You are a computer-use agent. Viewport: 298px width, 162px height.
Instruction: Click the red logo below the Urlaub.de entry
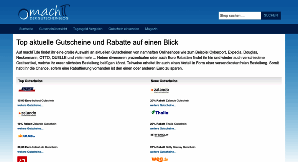point(22,159)
